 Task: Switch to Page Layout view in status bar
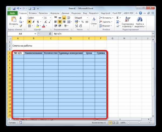pos(114,123)
